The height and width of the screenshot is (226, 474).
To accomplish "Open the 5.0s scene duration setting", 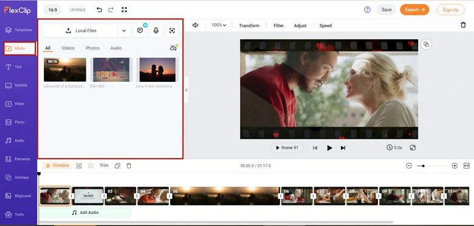I will [x=394, y=148].
